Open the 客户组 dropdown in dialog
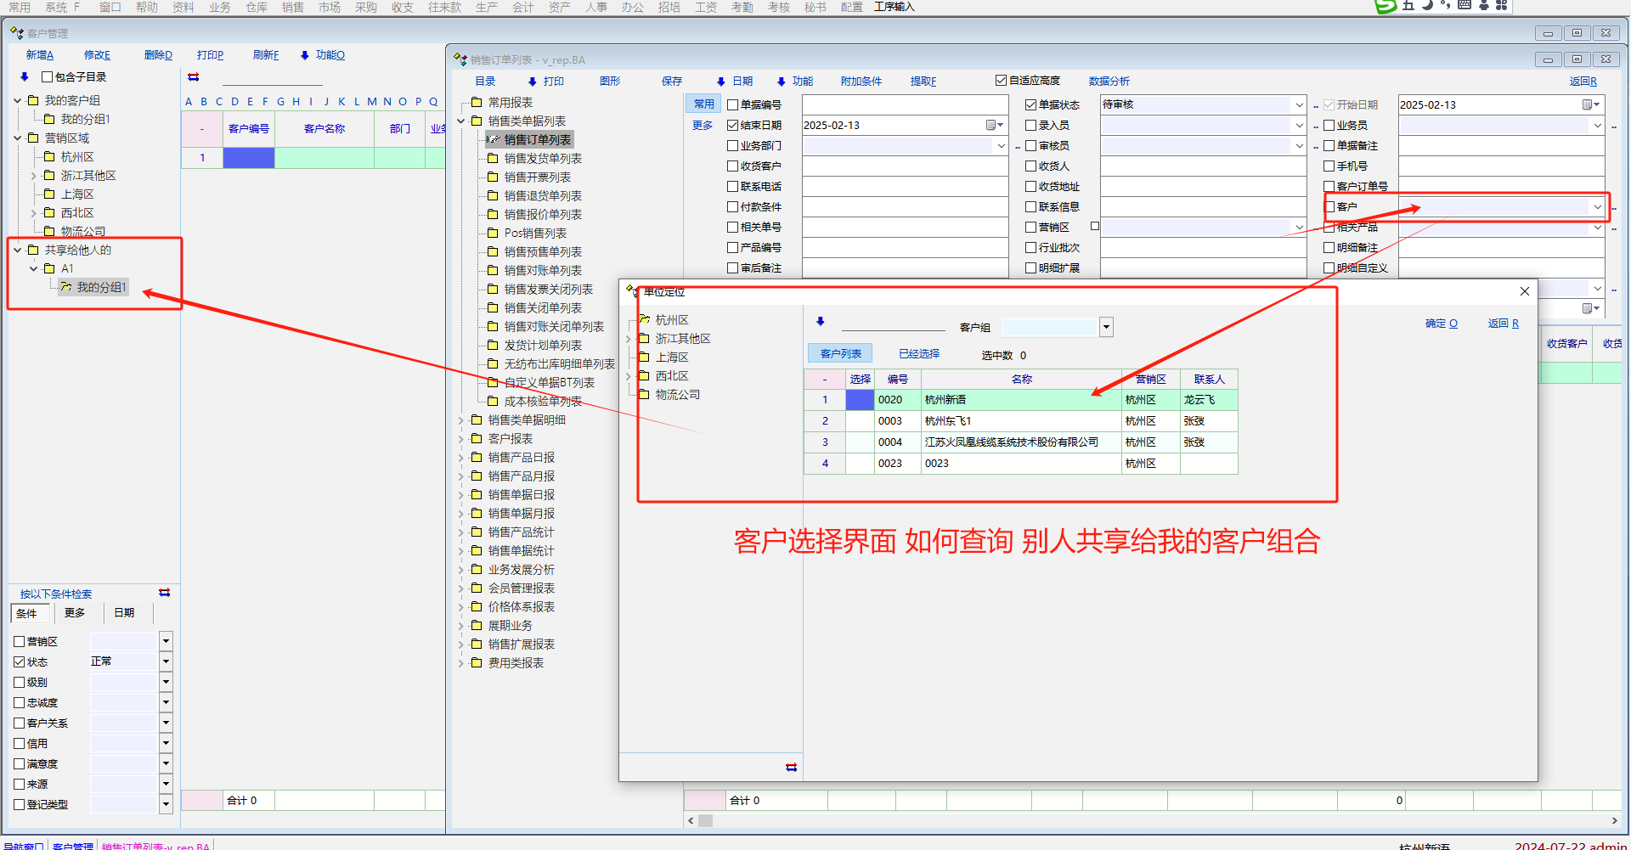 tap(1106, 328)
